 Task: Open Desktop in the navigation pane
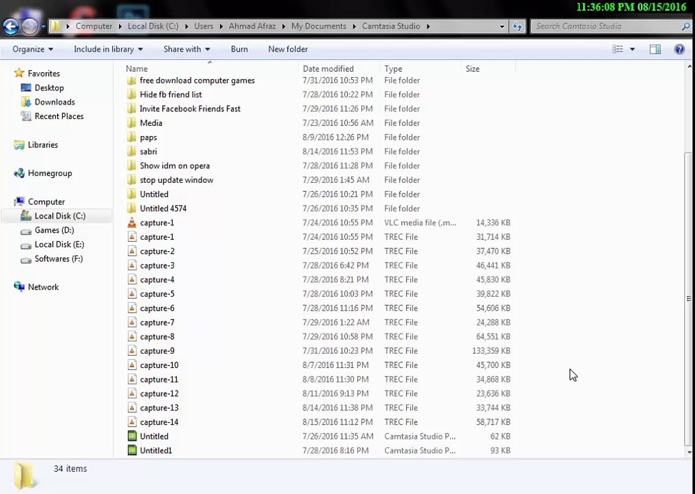49,88
